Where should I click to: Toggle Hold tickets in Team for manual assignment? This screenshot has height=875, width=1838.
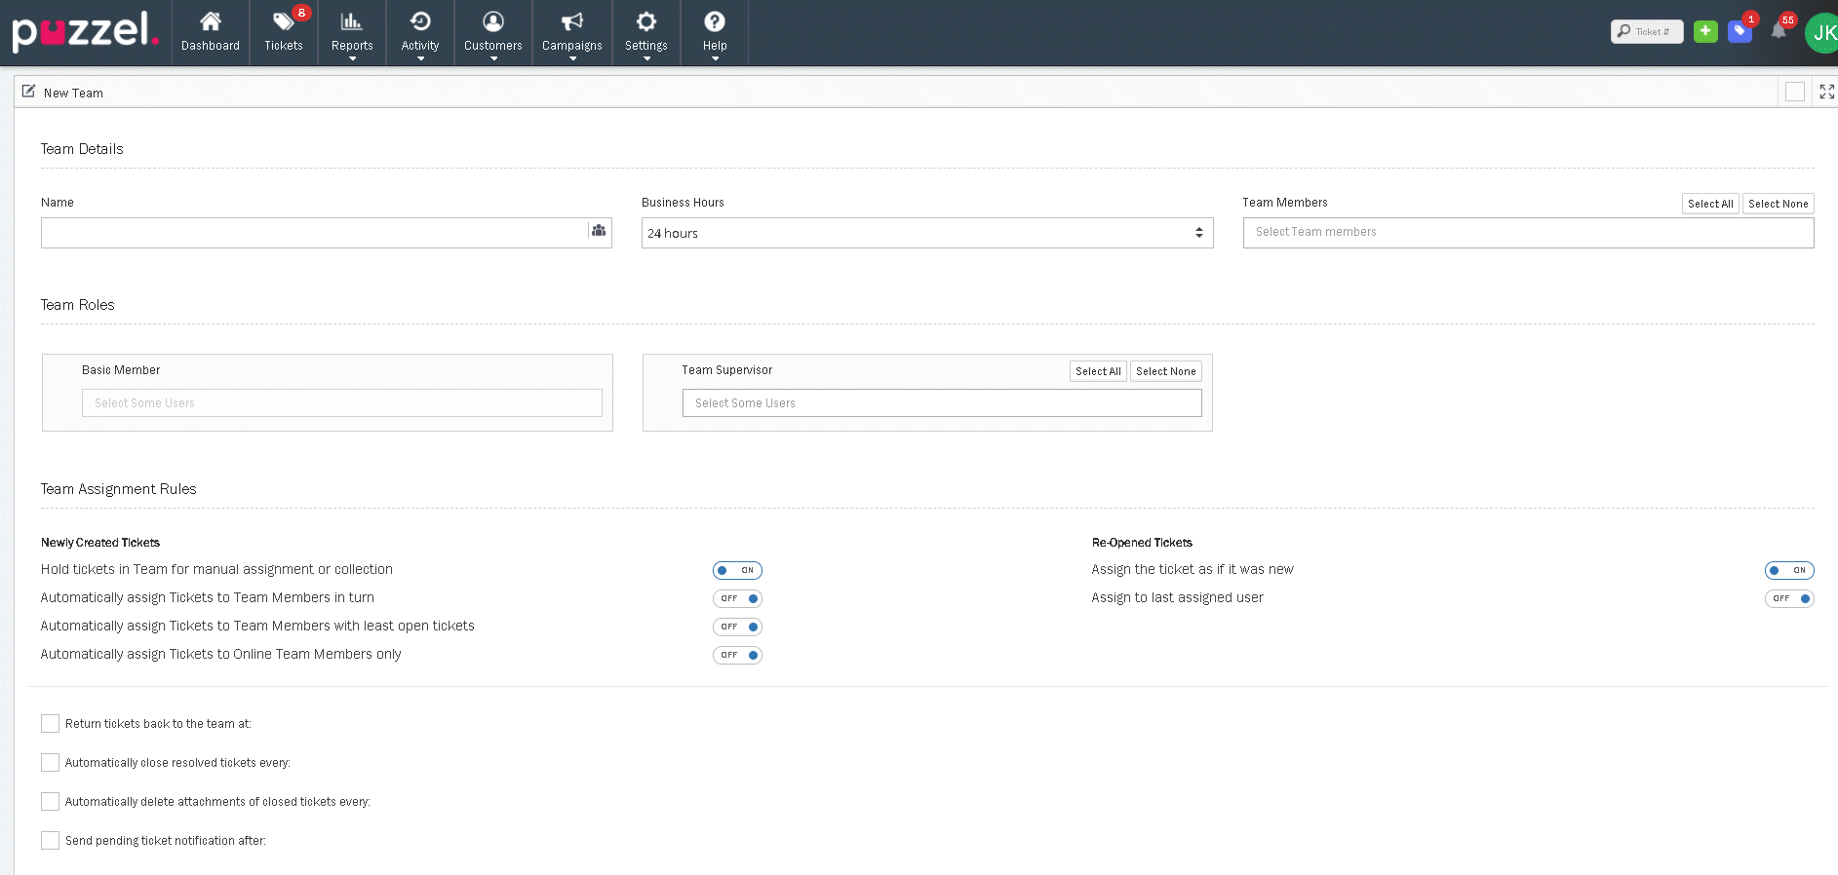point(737,570)
